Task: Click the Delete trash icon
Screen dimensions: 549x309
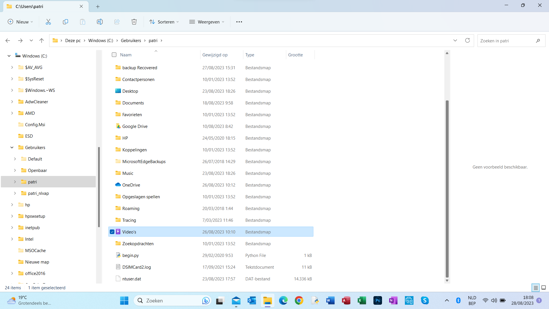Action: click(x=134, y=22)
